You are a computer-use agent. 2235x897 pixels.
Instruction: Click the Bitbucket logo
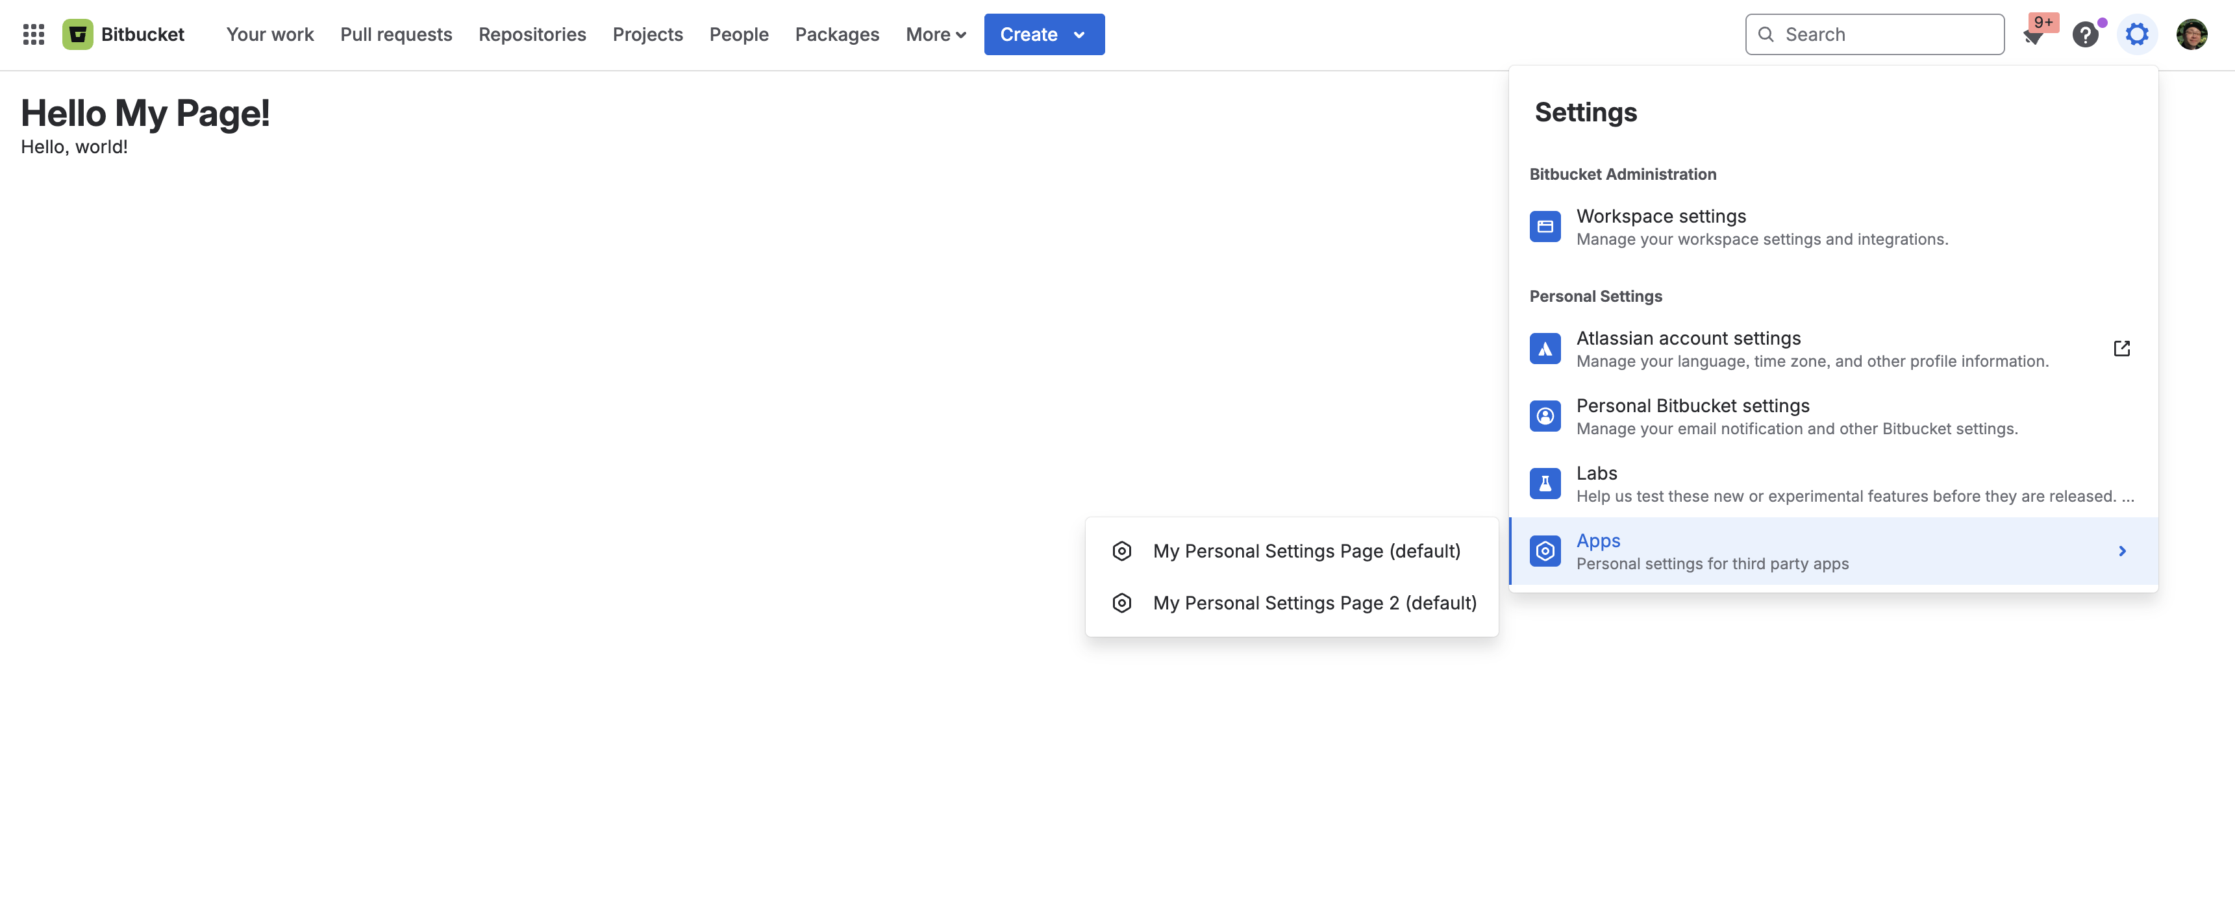point(78,34)
